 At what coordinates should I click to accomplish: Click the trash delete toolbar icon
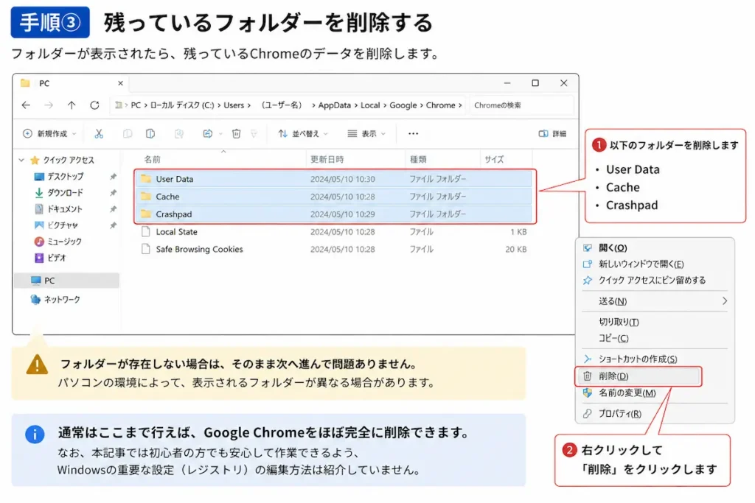point(236,134)
